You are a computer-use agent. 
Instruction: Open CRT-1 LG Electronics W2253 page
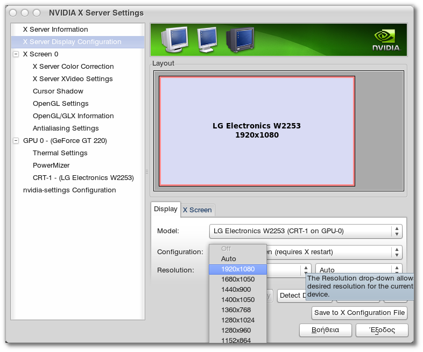click(83, 178)
